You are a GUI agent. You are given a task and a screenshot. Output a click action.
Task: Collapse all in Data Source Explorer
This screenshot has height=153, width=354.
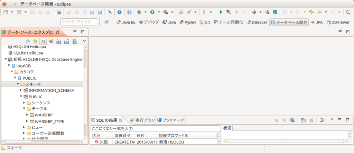tap(28, 41)
